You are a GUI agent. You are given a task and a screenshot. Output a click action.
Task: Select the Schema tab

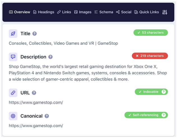coord(104,12)
